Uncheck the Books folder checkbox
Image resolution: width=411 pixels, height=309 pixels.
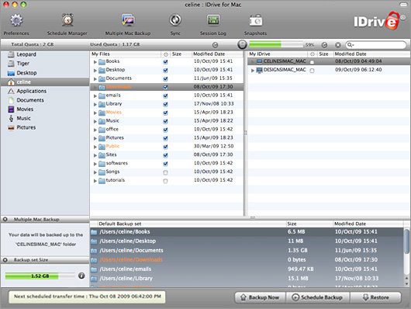[x=165, y=62]
